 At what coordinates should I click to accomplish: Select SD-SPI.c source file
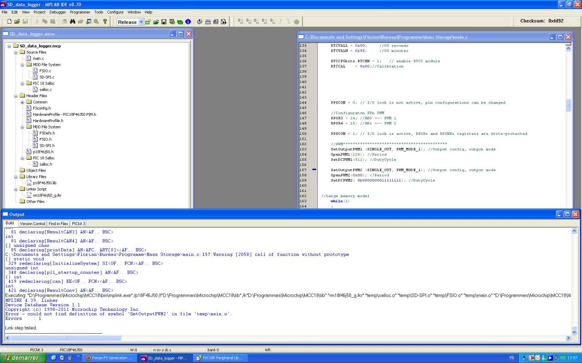click(x=47, y=77)
